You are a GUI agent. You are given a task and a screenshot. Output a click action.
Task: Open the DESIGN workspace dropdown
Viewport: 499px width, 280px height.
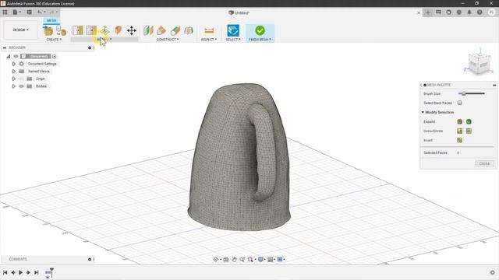(x=20, y=30)
